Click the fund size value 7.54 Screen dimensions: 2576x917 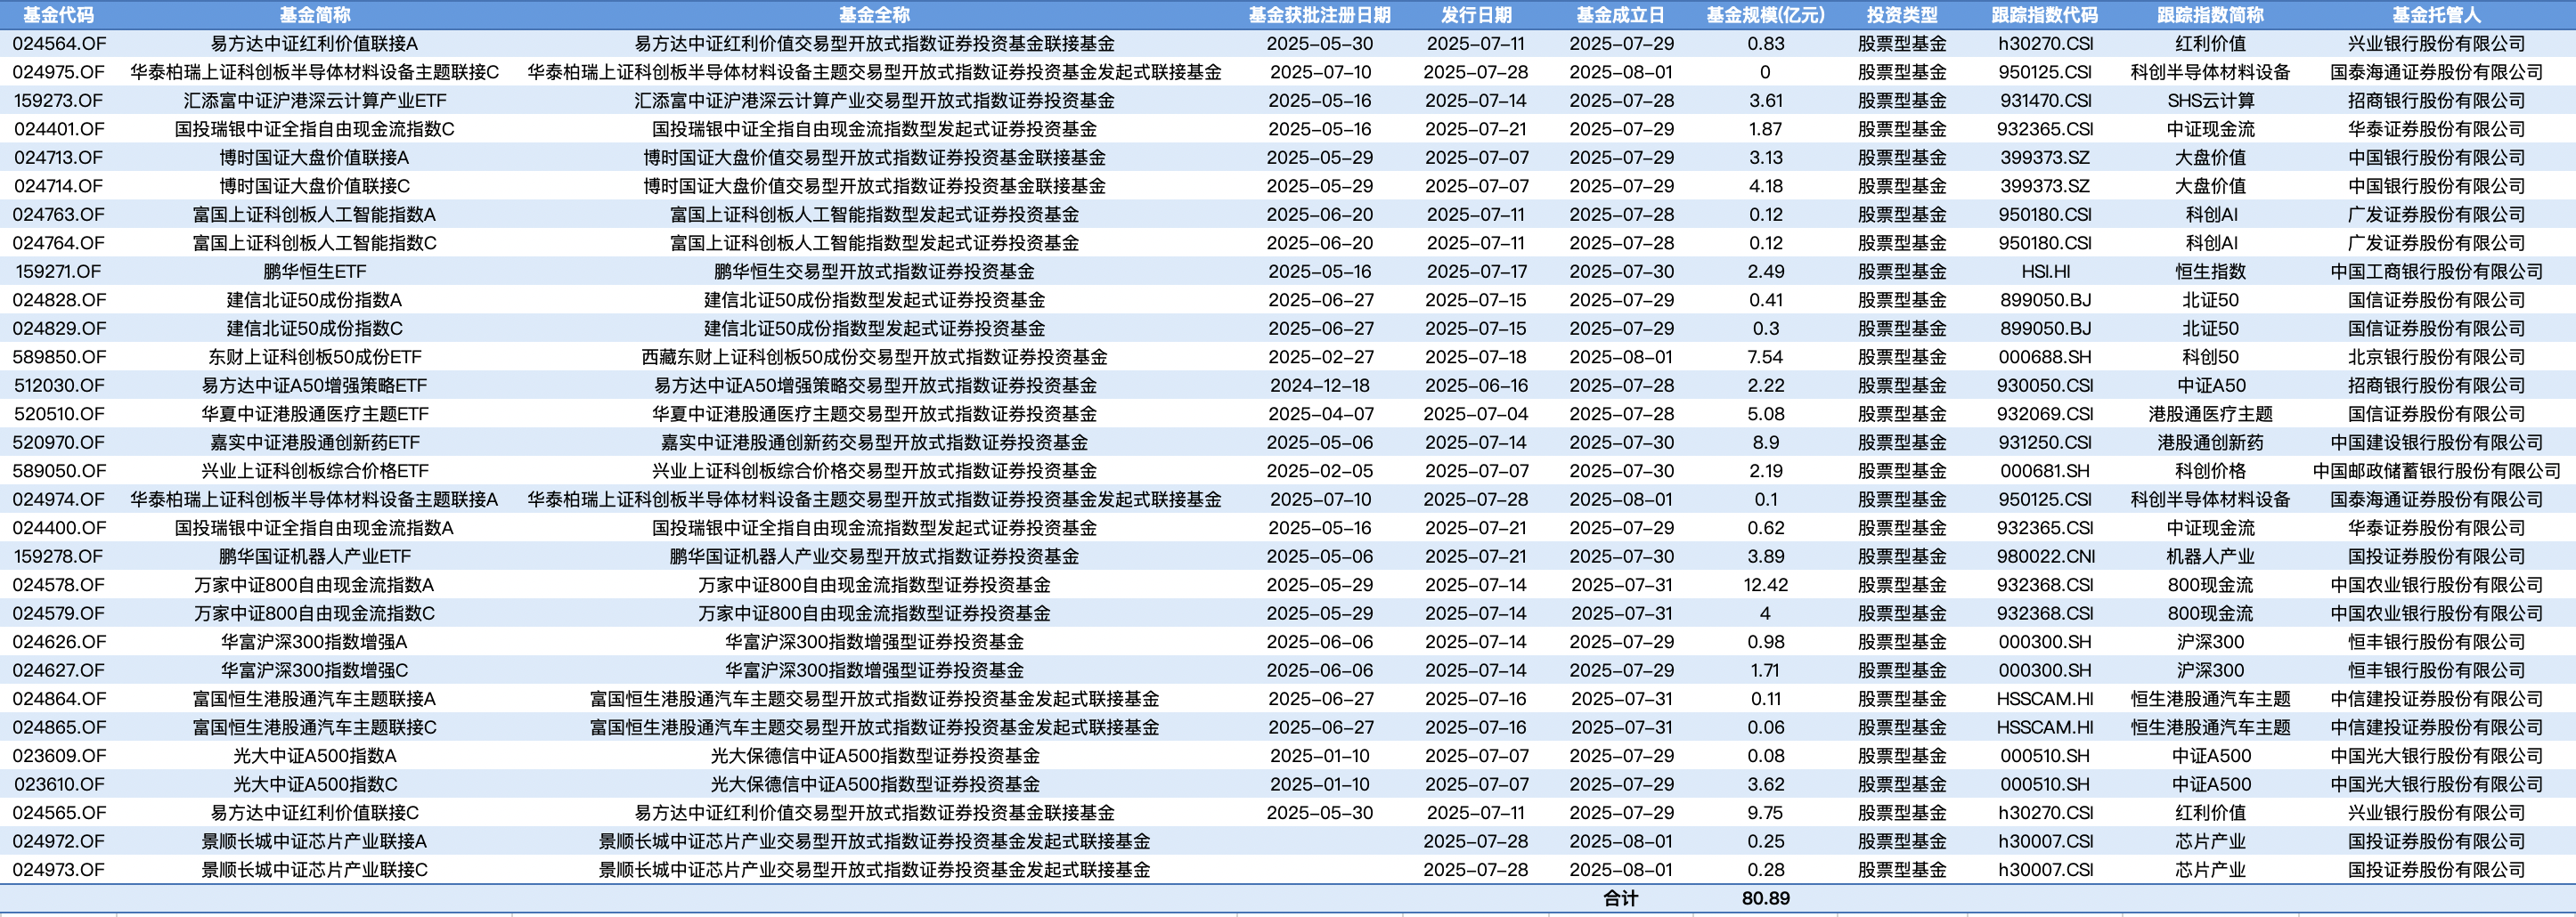[1765, 357]
